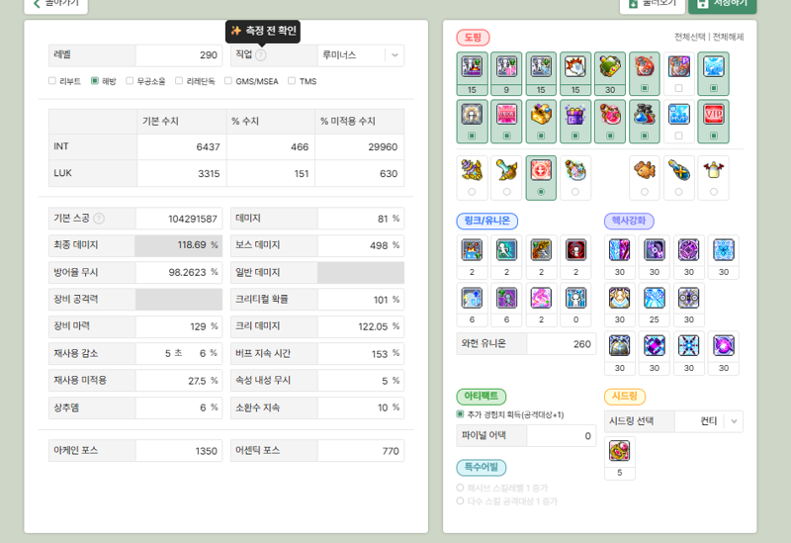Enable the 리부트 checkbox
This screenshot has width=791, height=543.
point(52,81)
